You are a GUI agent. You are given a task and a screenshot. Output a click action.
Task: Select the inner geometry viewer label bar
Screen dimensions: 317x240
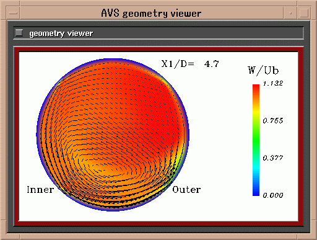158,33
